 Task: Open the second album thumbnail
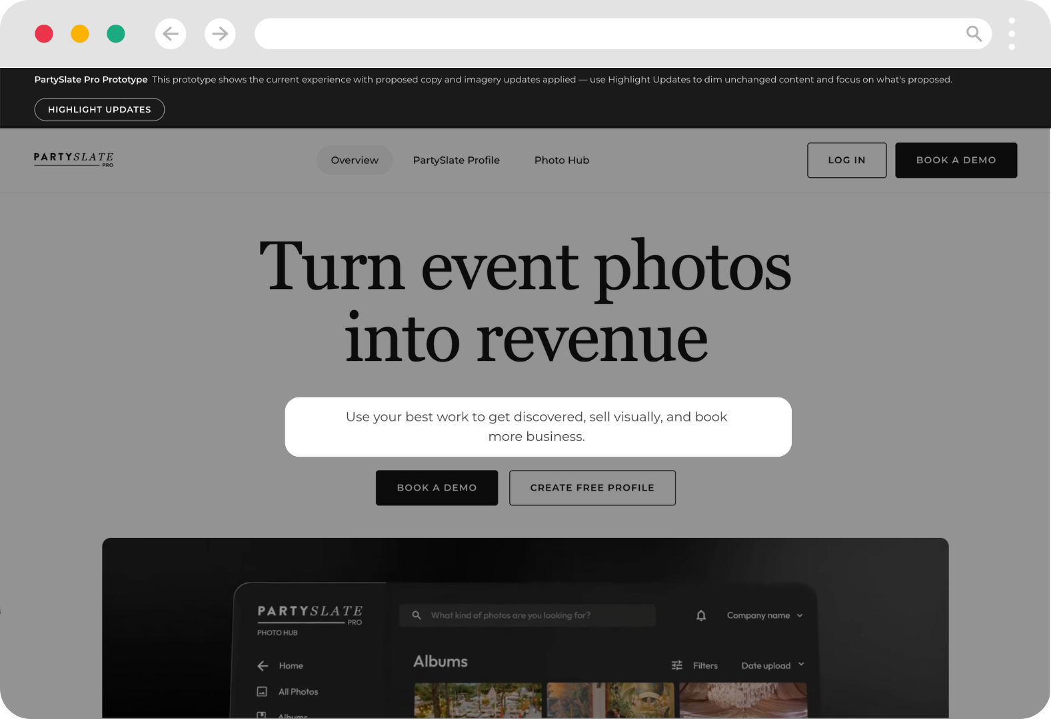click(610, 700)
